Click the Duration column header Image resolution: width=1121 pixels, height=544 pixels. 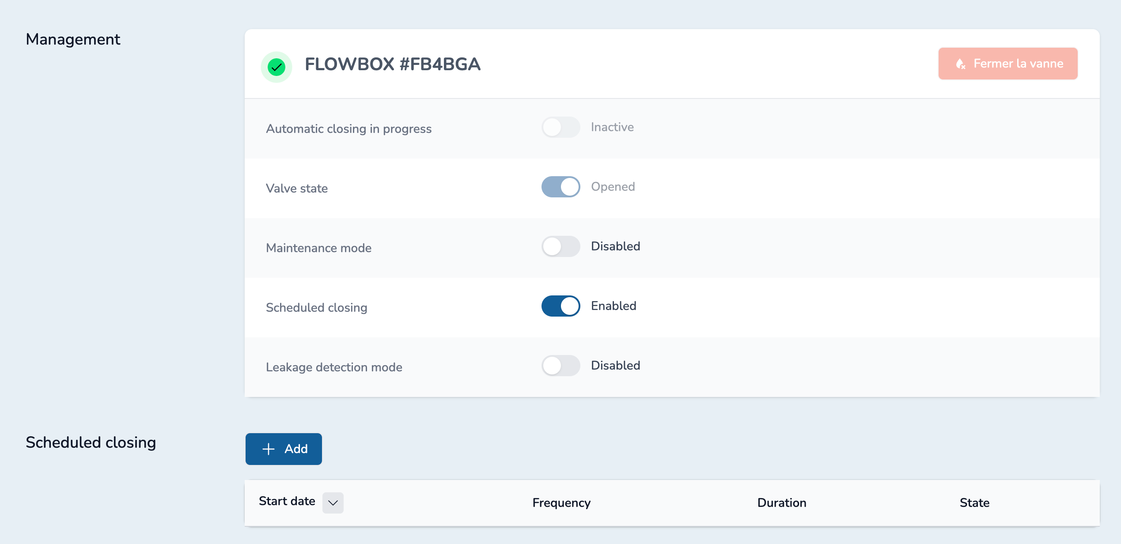click(x=782, y=502)
